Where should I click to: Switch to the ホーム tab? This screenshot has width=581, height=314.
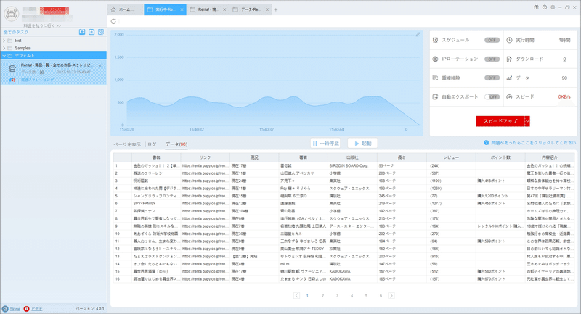(125, 9)
